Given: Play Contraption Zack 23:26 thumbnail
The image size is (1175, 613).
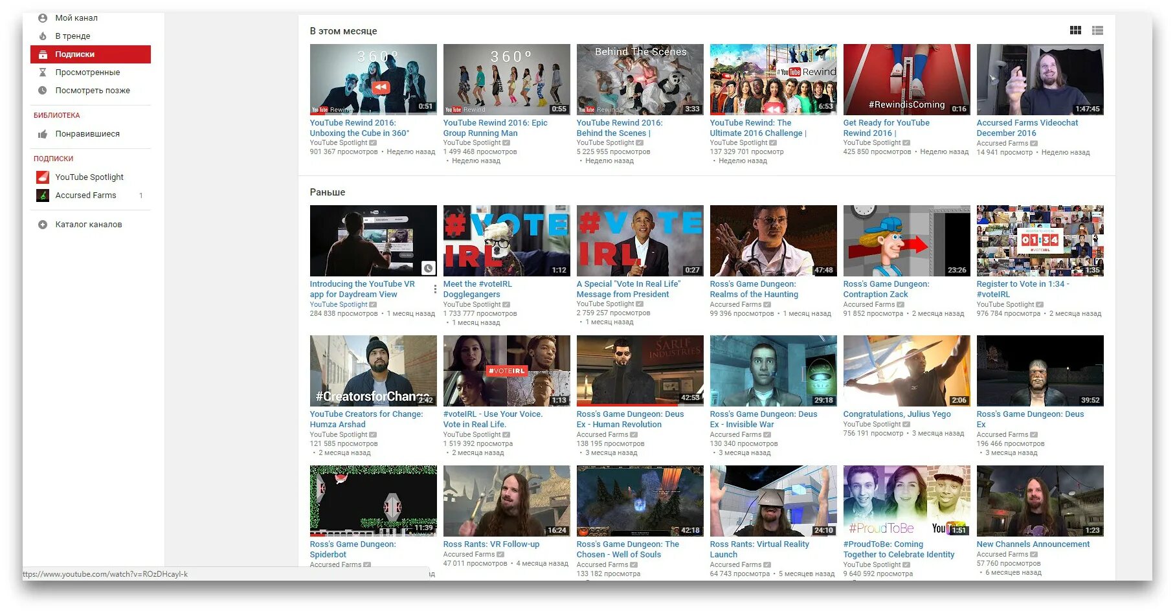Looking at the screenshot, I should (906, 241).
